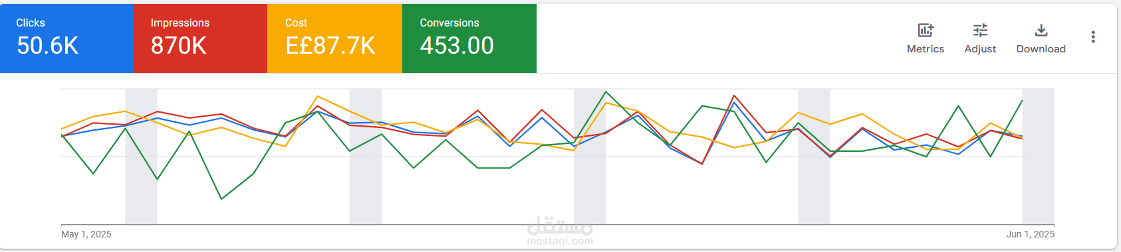Click the orange line's first tall peak
Image resolution: width=1121 pixels, height=252 pixels.
click(x=318, y=96)
